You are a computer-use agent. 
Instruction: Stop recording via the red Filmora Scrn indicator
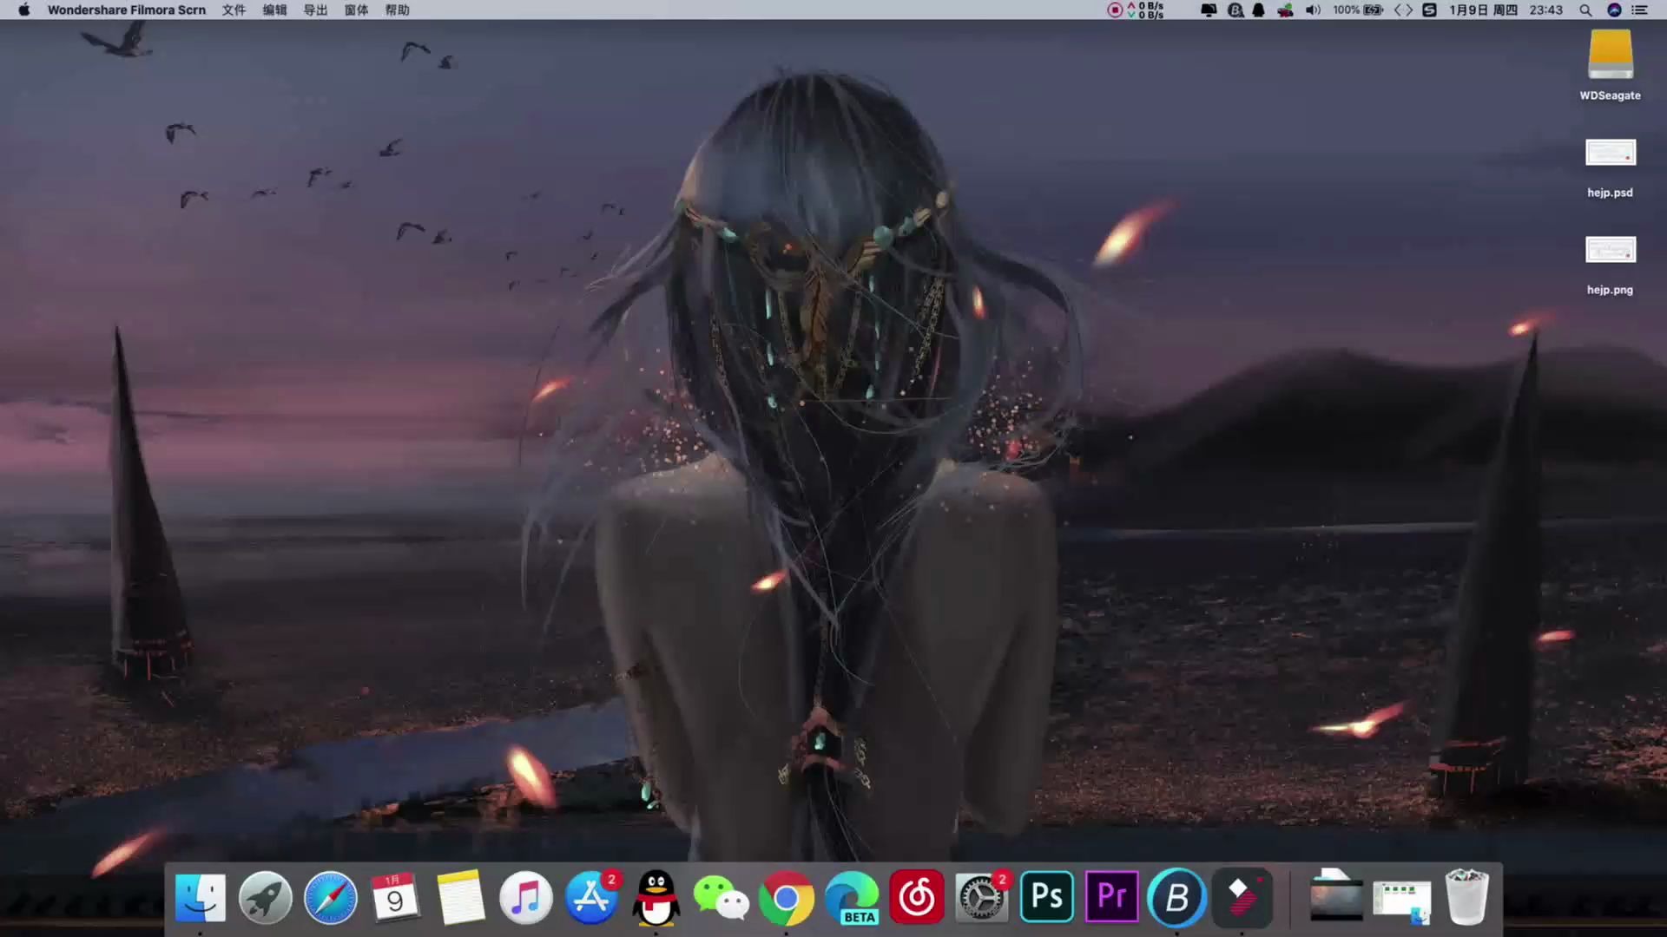tap(1114, 10)
